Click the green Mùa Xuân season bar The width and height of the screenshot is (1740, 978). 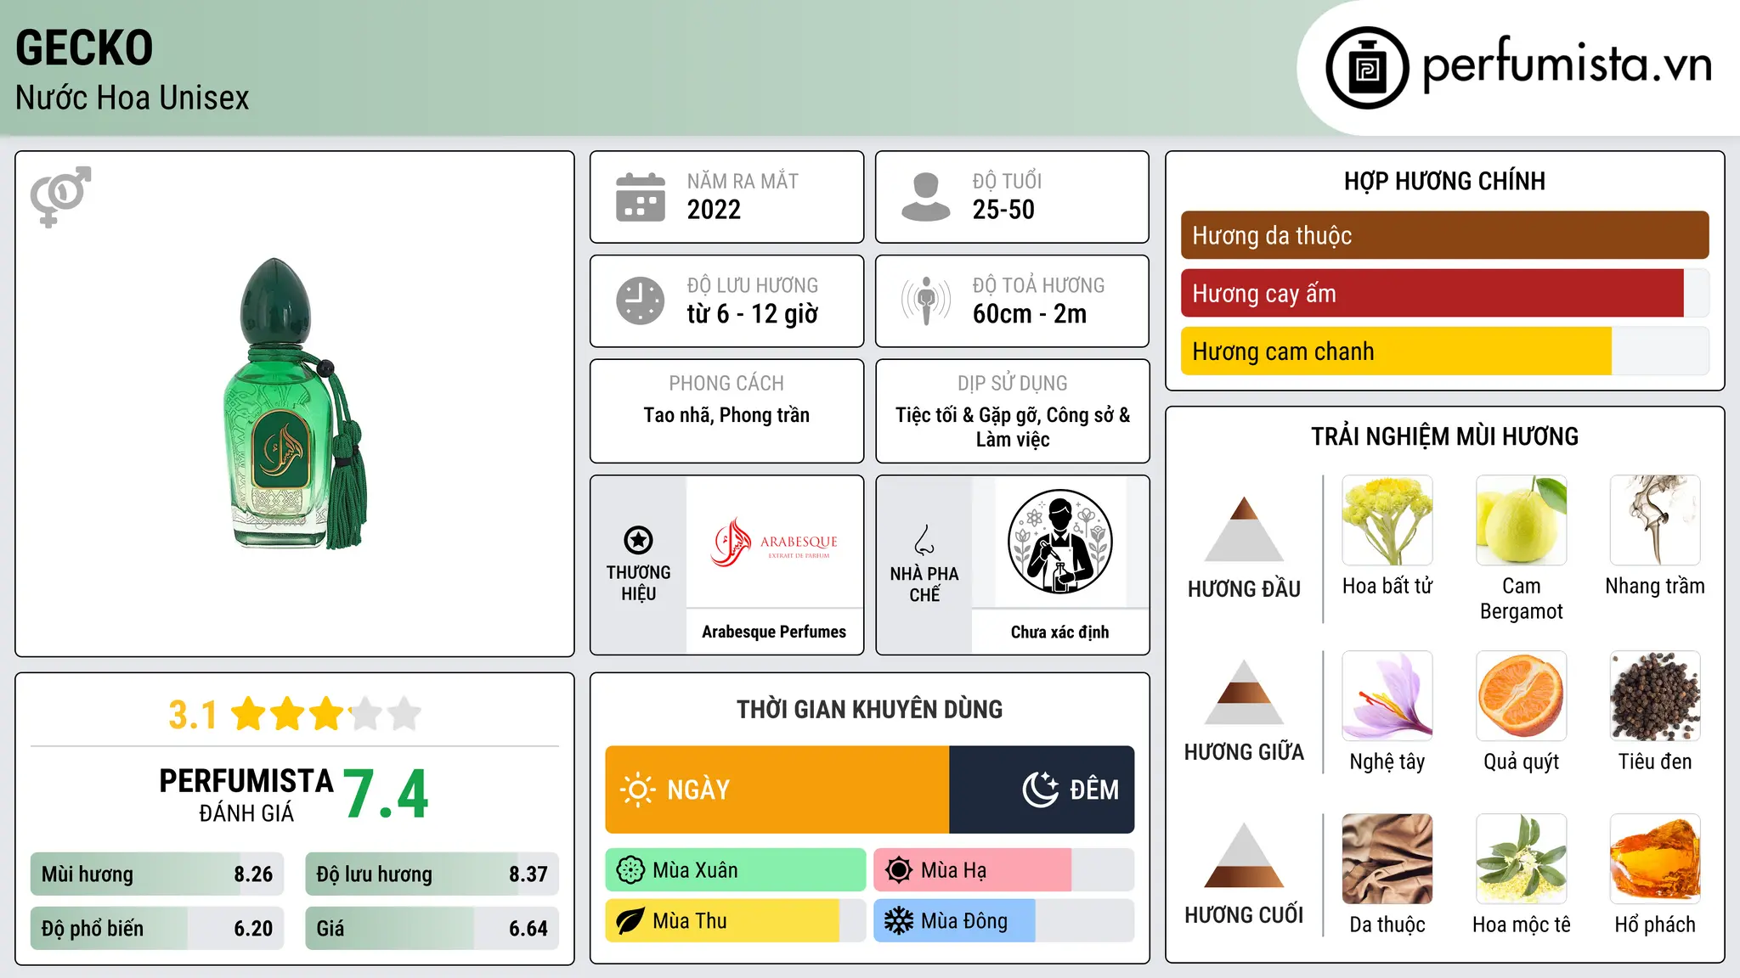(736, 870)
